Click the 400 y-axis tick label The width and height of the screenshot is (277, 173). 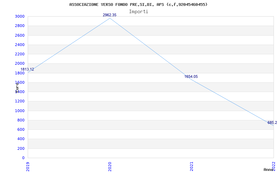[21, 139]
